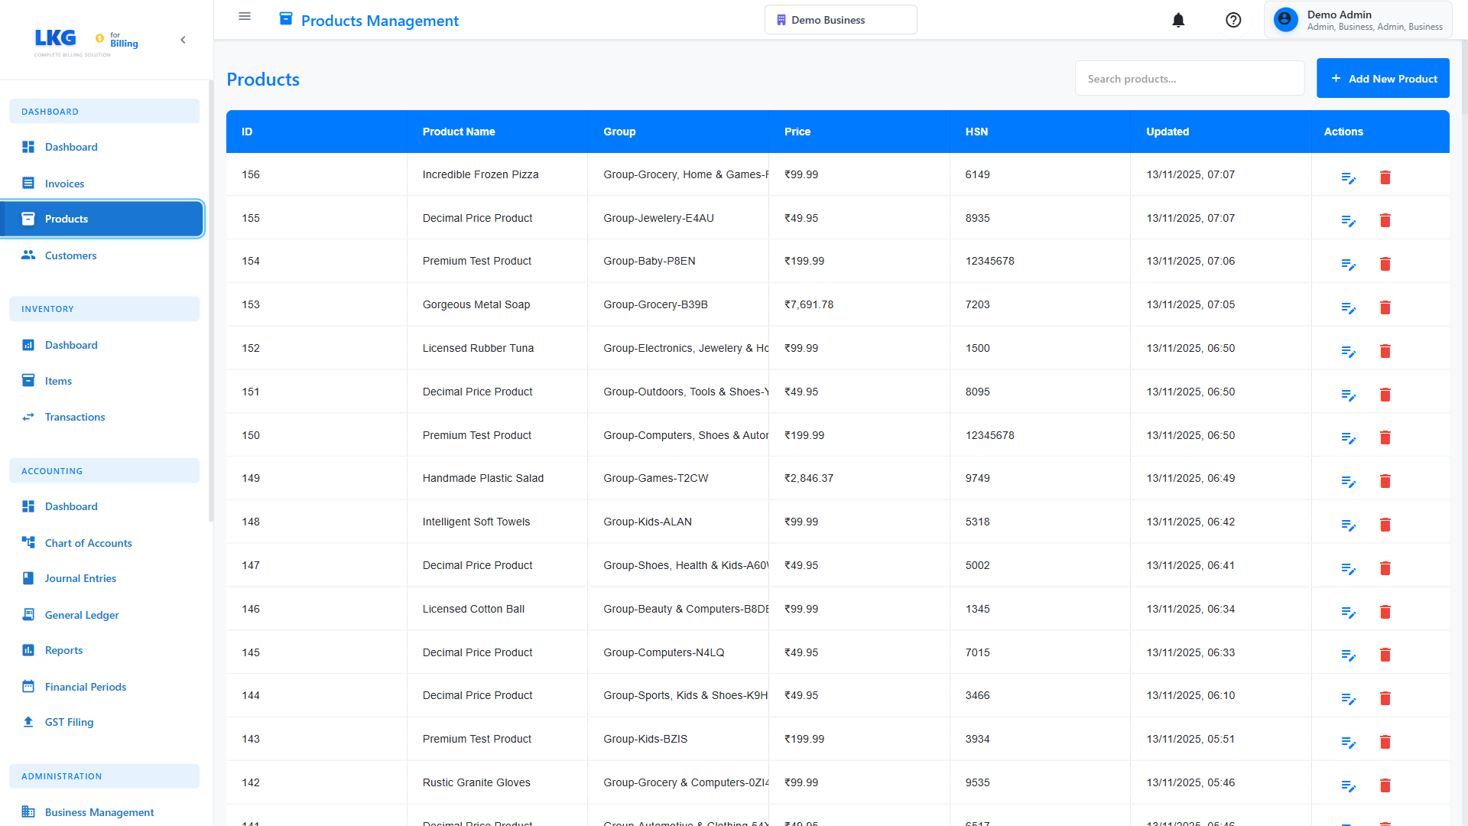Click inside the Search products field
This screenshot has height=826, width=1468.
(x=1190, y=78)
